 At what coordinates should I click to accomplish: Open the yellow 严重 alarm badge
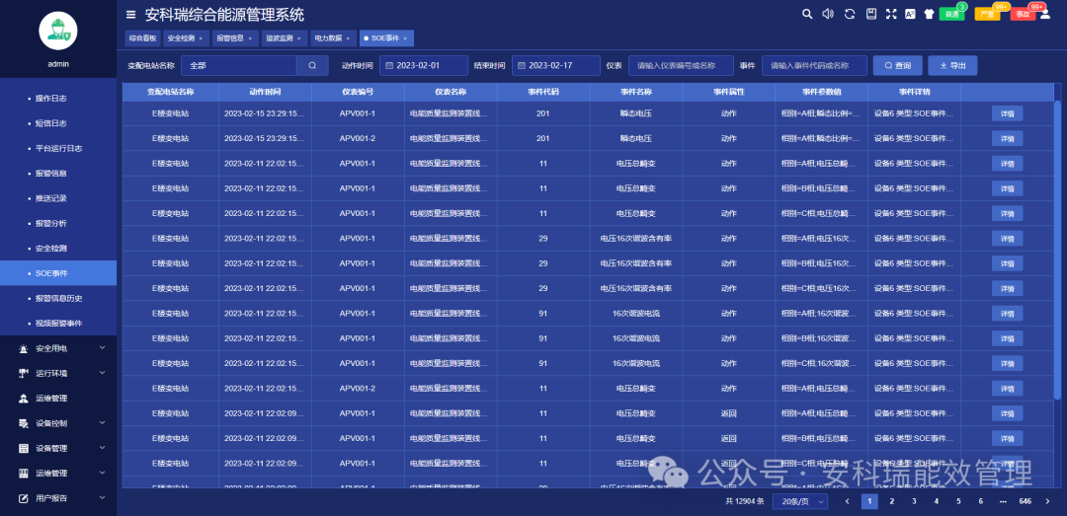click(987, 14)
